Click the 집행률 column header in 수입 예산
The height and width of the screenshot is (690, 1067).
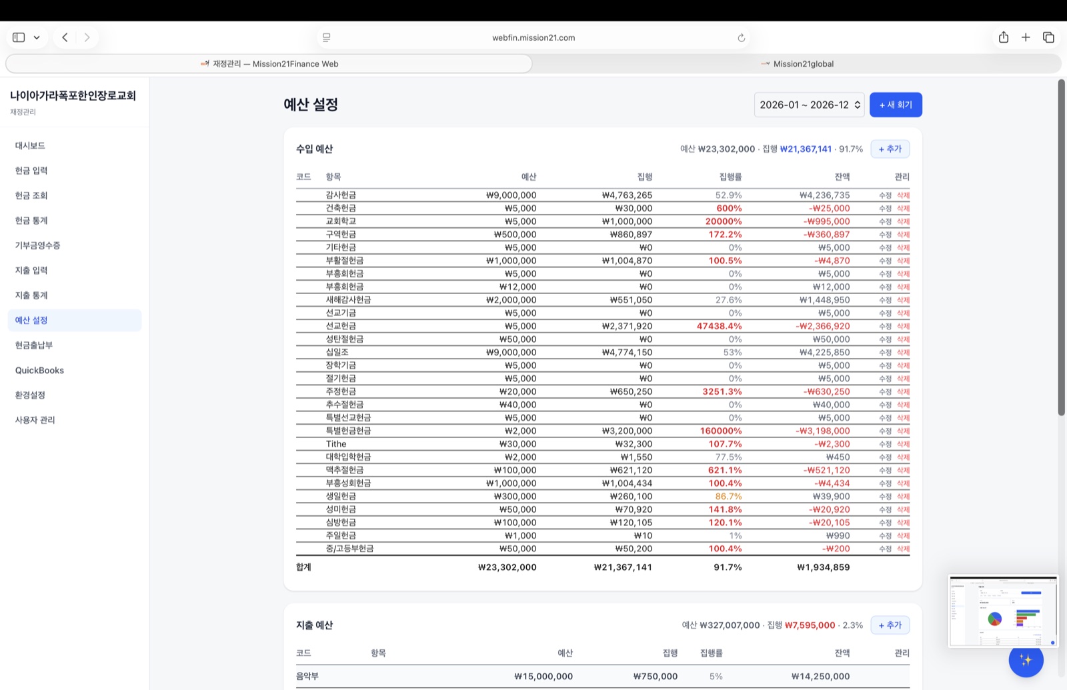pos(730,177)
